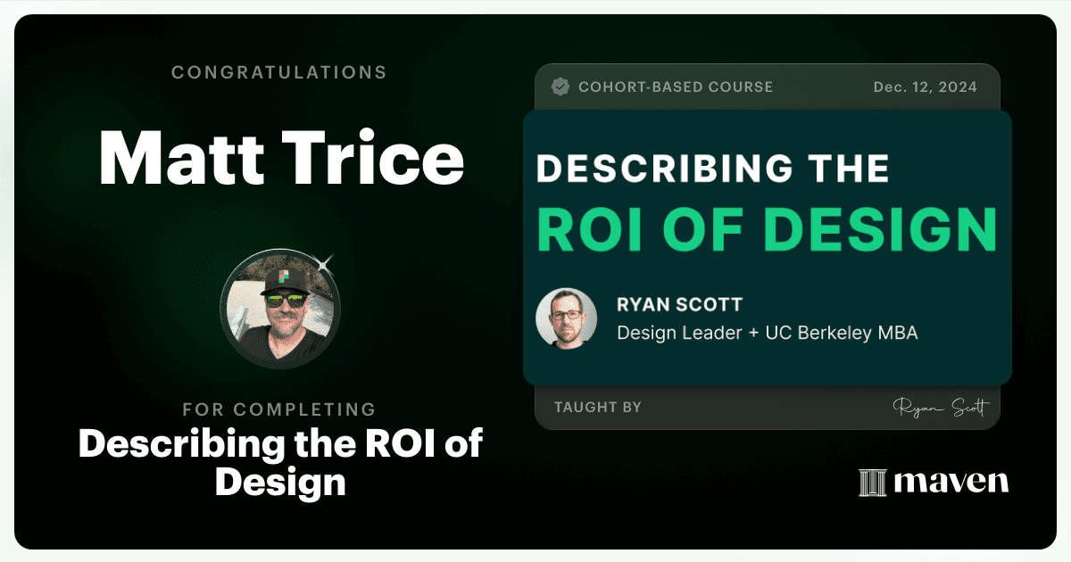
Task: Click the Cohort-Based Course label
Action: 676,87
